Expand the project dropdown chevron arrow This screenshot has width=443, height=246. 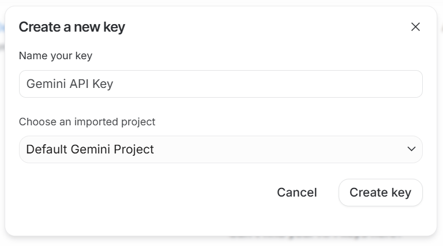(x=411, y=149)
